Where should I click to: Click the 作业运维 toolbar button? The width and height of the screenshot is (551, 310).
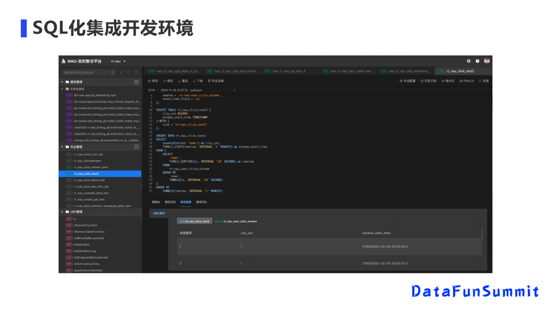click(x=216, y=81)
